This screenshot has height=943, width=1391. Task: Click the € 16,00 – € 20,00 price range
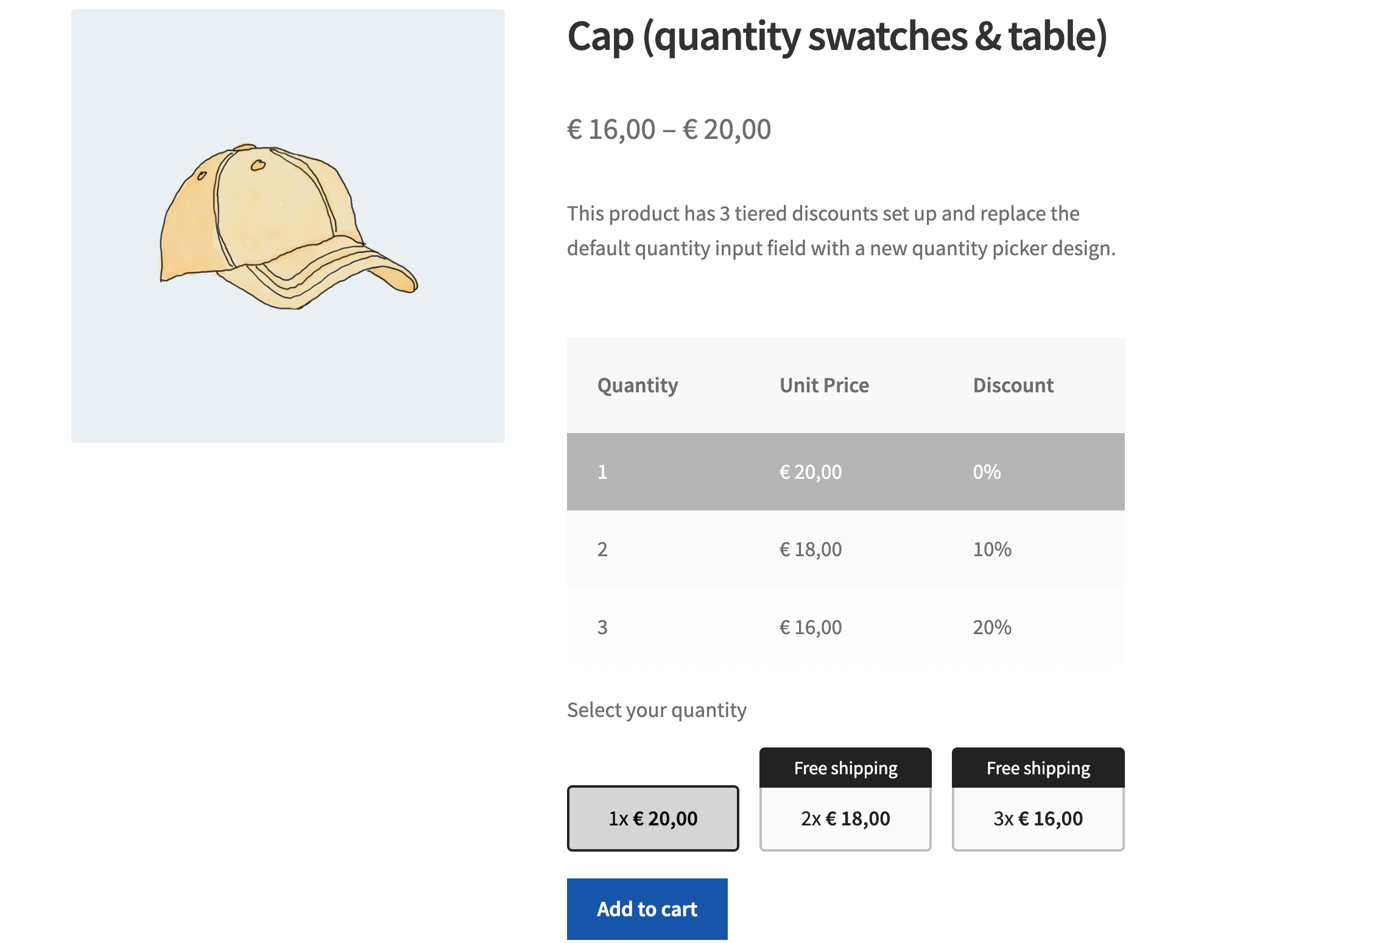tap(669, 130)
